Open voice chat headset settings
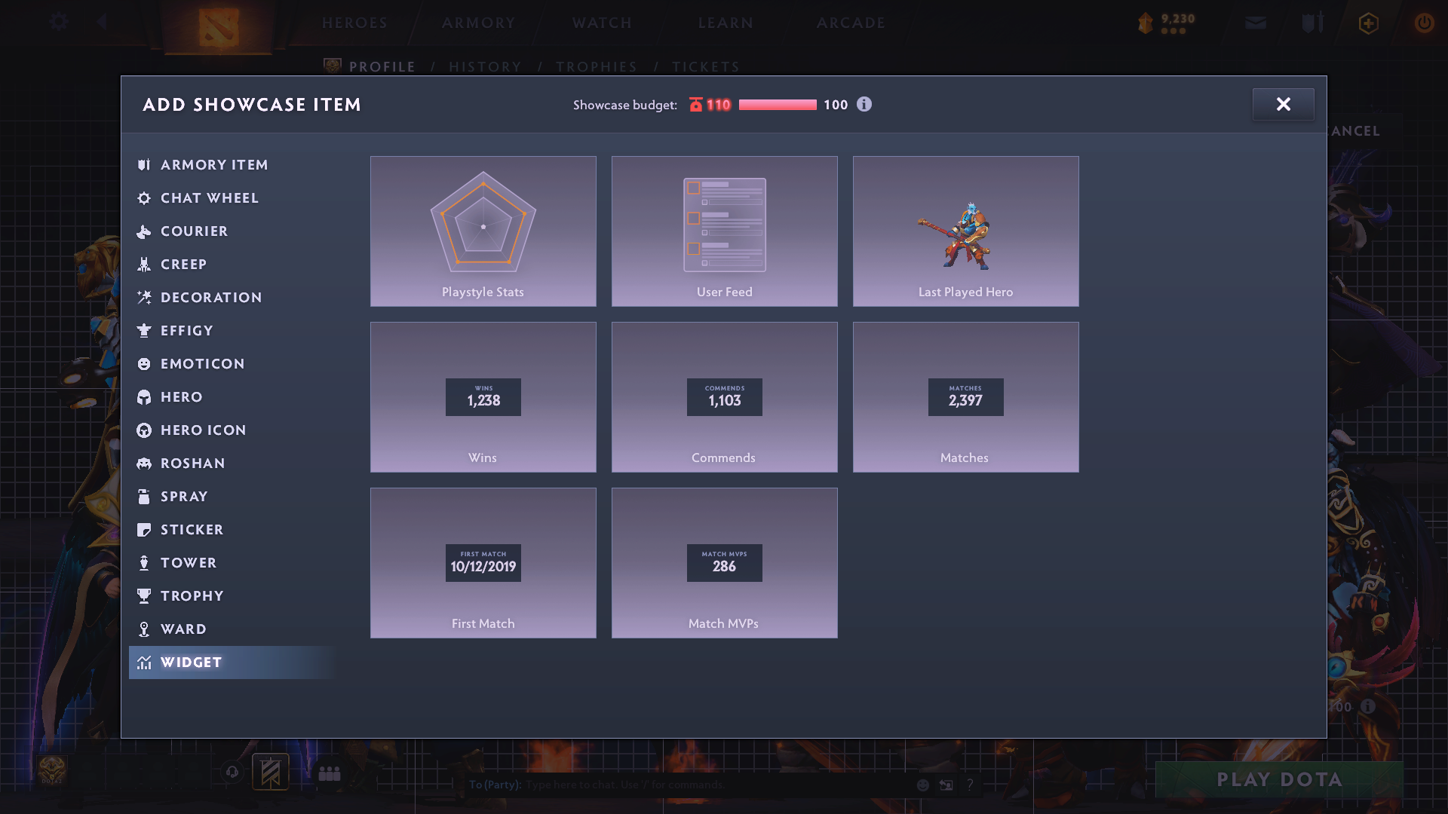Viewport: 1448px width, 814px height. click(231, 772)
